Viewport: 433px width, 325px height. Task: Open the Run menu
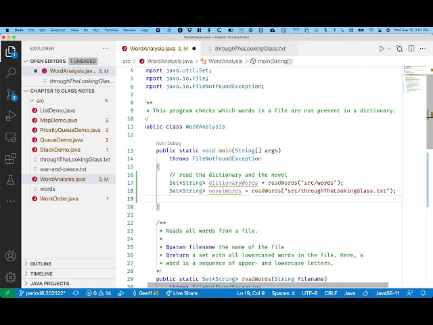[x=96, y=30]
